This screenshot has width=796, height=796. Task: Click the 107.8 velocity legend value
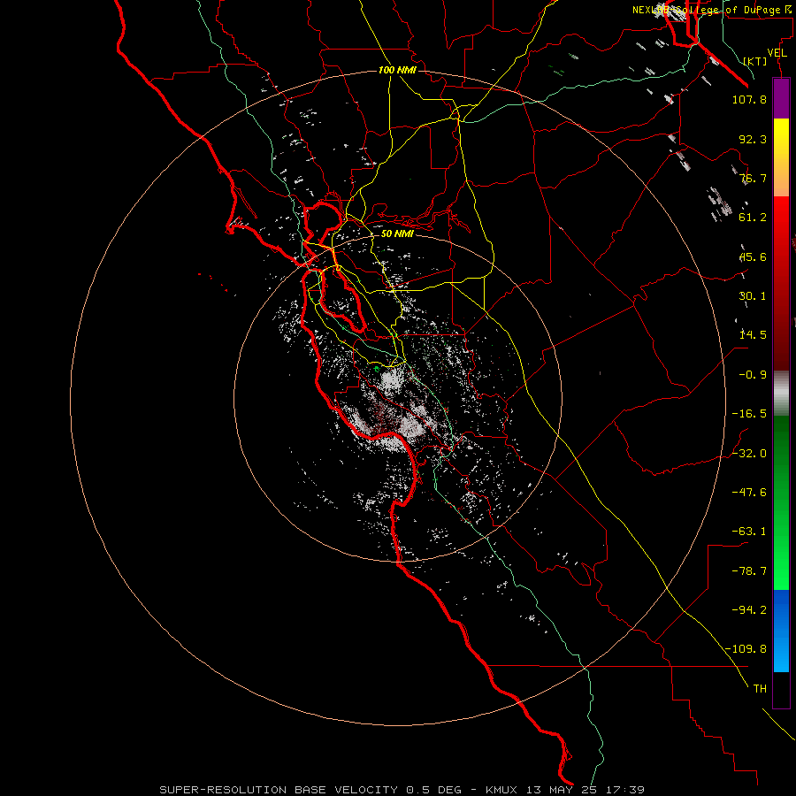[x=749, y=99]
